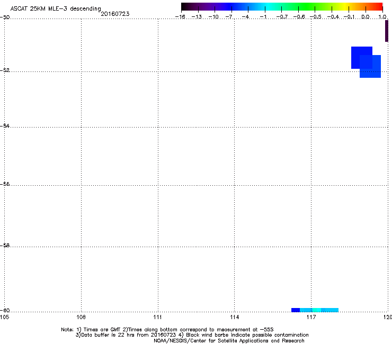Click longitude label '117'

point(311,317)
